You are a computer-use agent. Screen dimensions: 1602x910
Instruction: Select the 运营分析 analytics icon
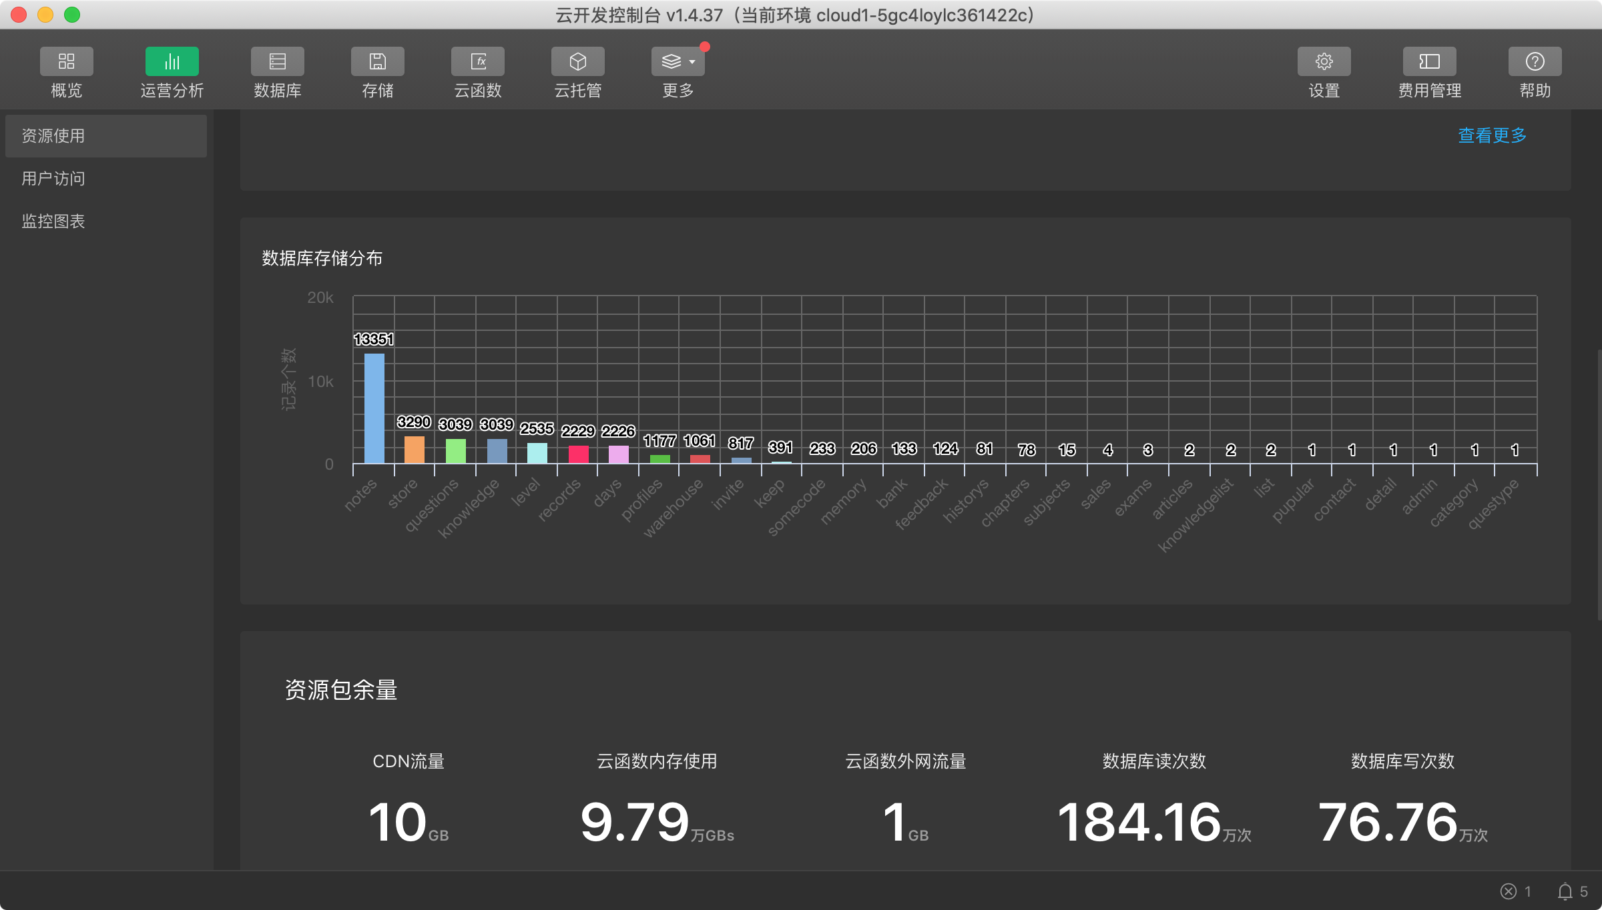pyautogui.click(x=172, y=62)
